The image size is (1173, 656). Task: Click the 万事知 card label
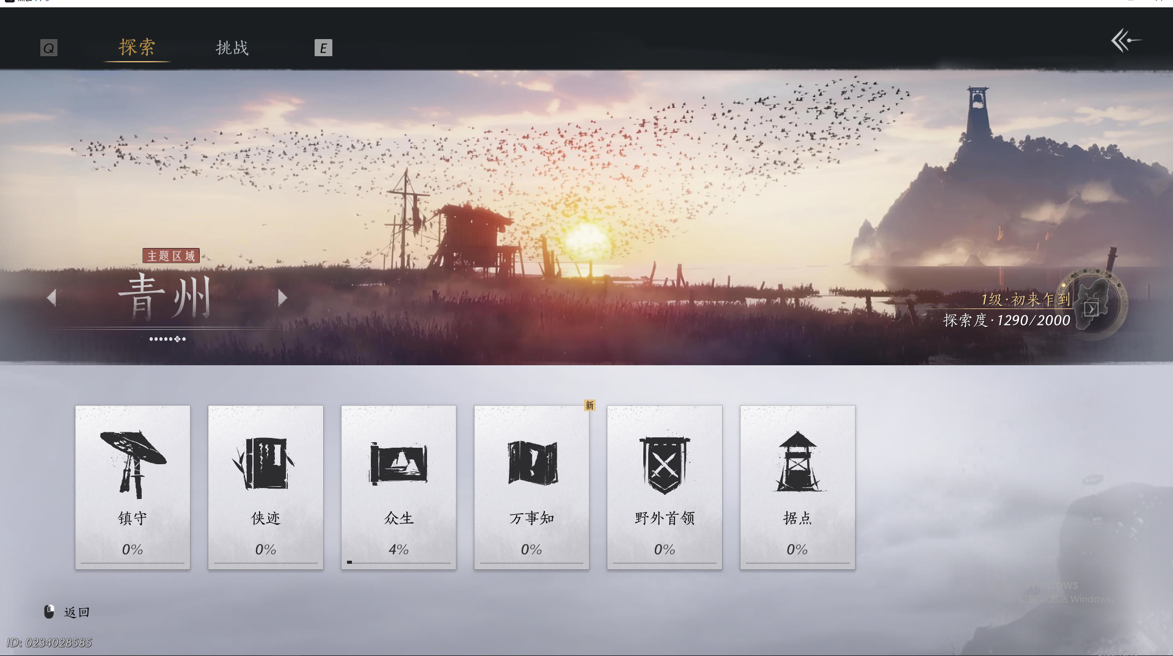(x=532, y=519)
